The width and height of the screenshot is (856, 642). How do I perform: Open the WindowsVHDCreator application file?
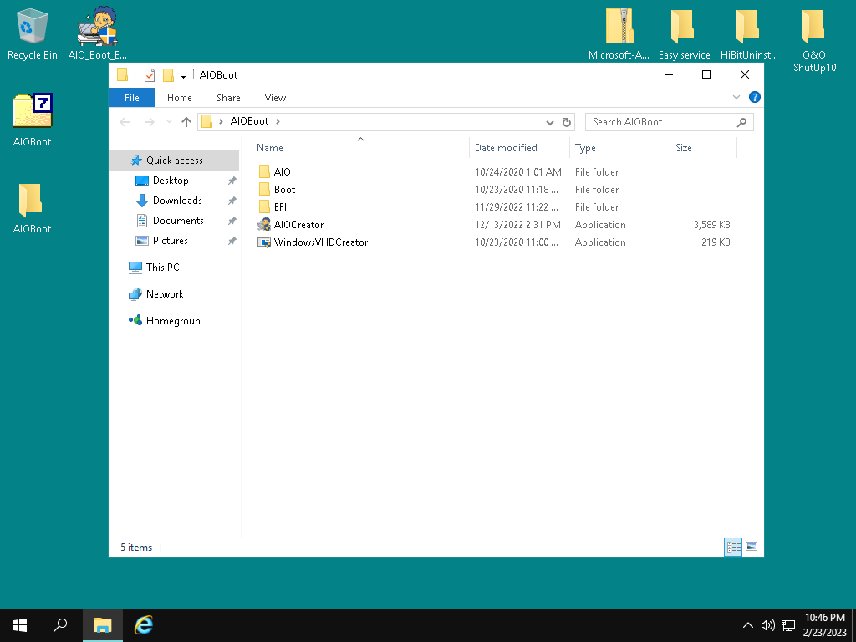coord(319,242)
